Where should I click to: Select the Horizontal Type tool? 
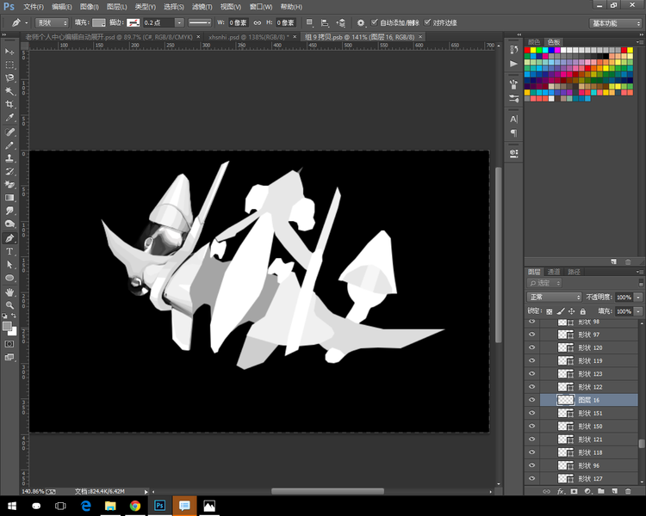pos(9,251)
